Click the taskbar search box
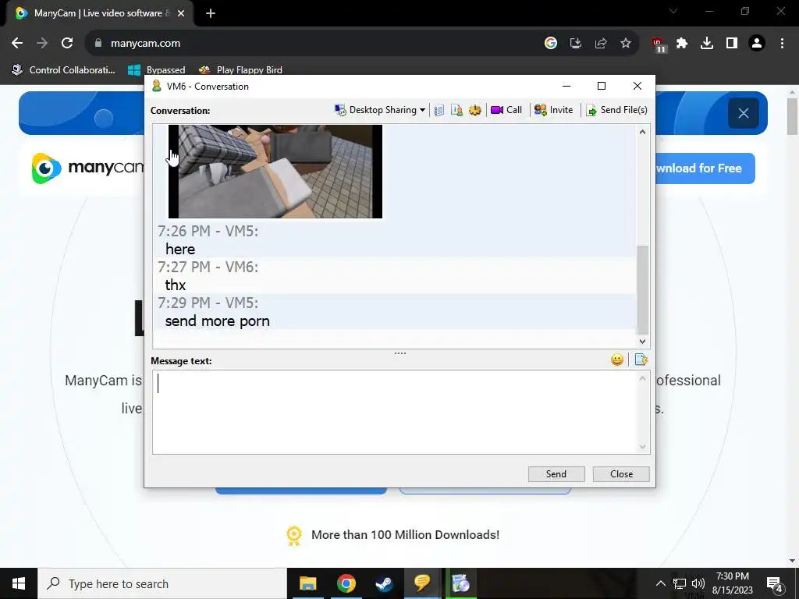The image size is (799, 599). (x=162, y=583)
